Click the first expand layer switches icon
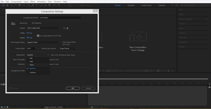211x109 pixels. point(2,107)
